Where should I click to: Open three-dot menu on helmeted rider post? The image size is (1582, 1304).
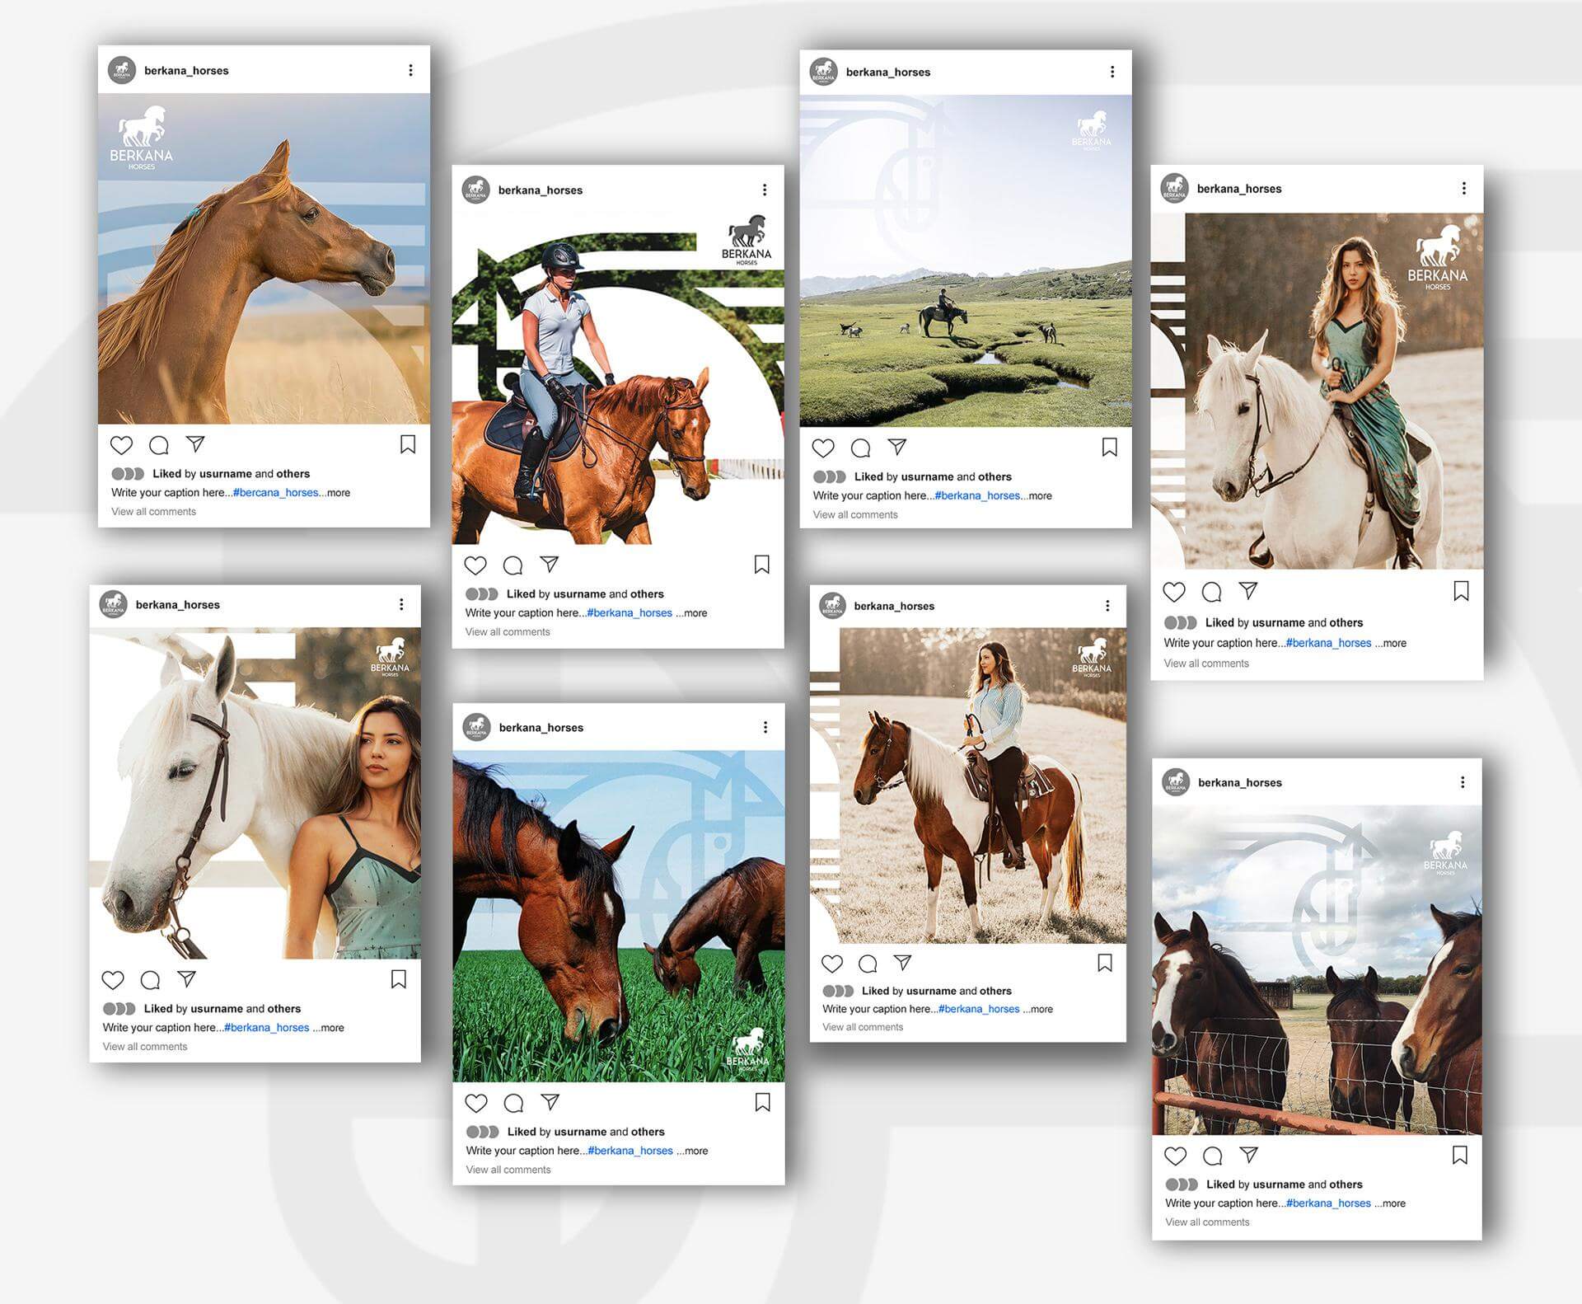pos(765,190)
